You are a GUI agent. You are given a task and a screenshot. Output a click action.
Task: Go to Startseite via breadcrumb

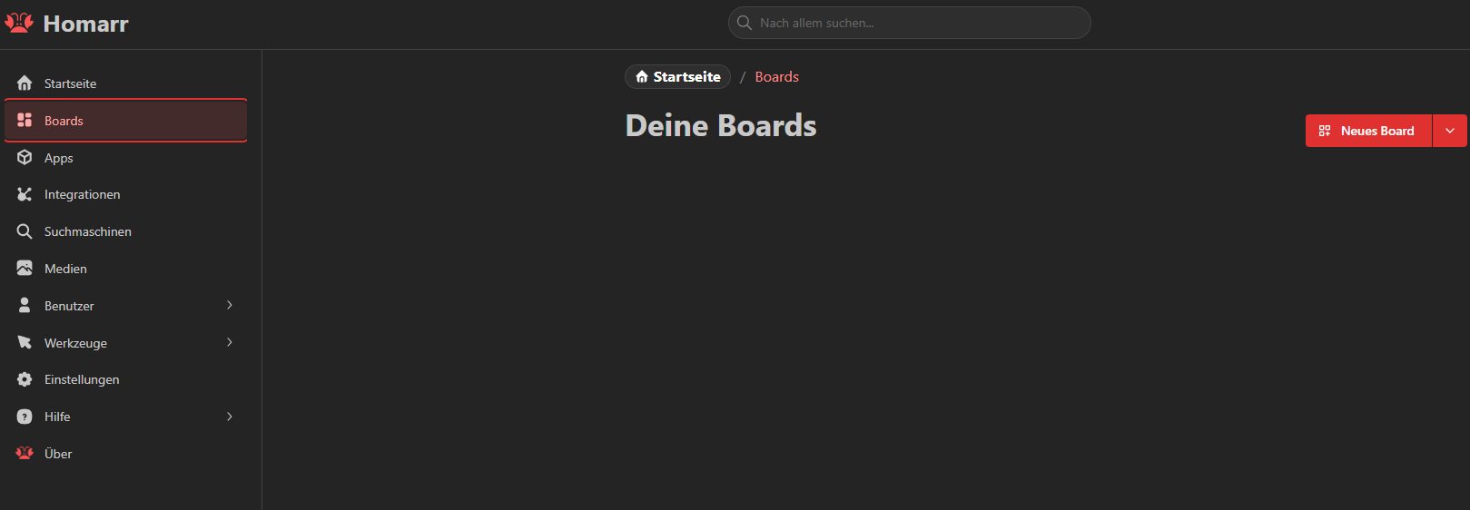pyautogui.click(x=677, y=77)
